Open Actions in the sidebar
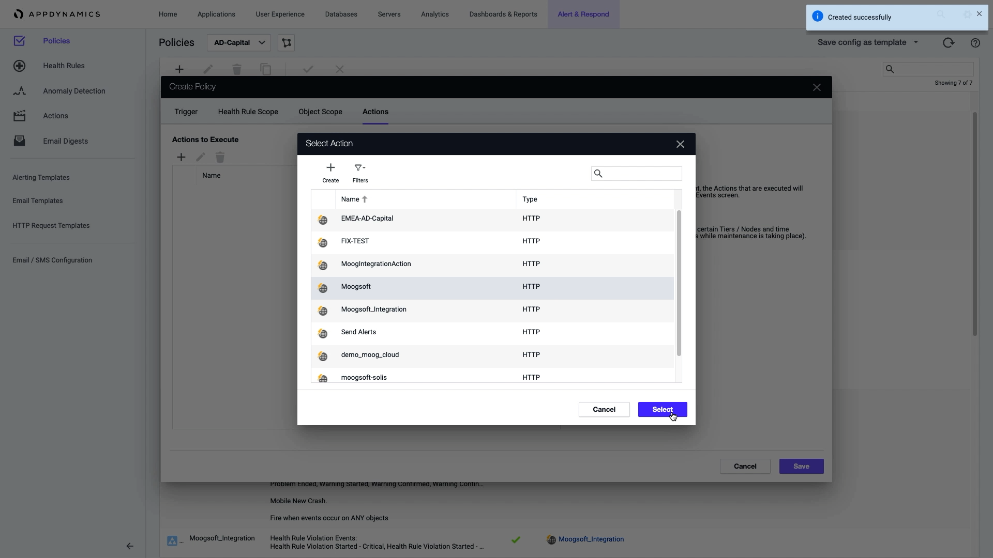 click(x=55, y=116)
